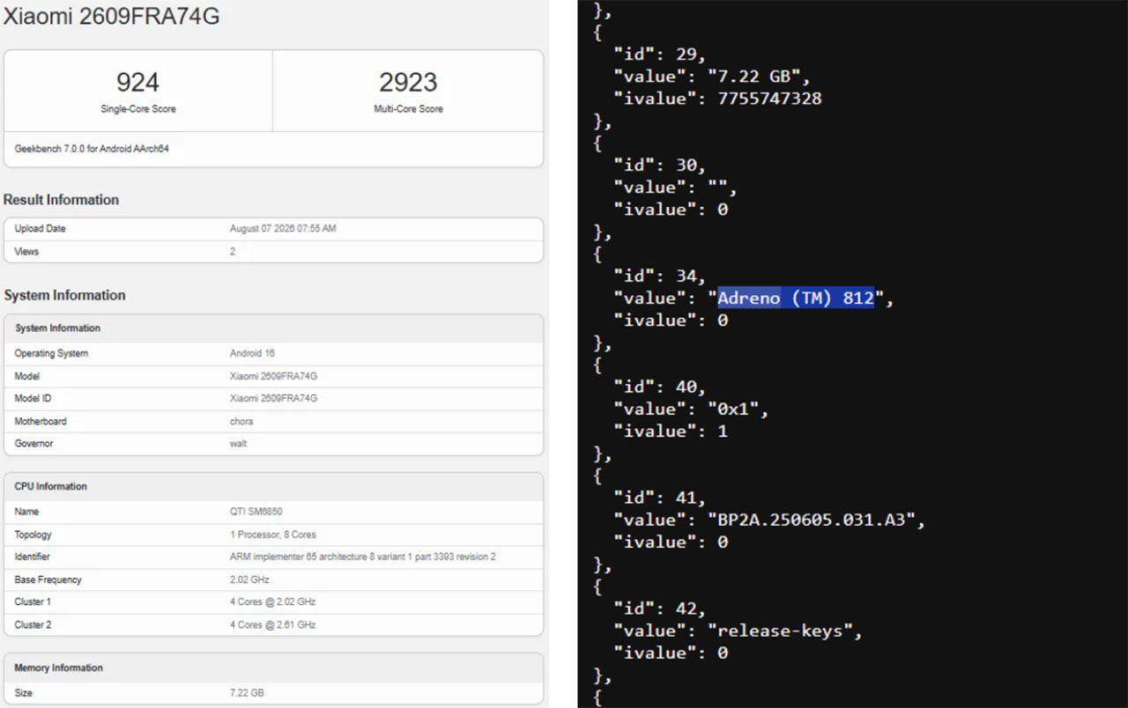Viewport: 1128px width, 708px height.
Task: Click the JSON line "id": 42
Action: click(x=660, y=609)
